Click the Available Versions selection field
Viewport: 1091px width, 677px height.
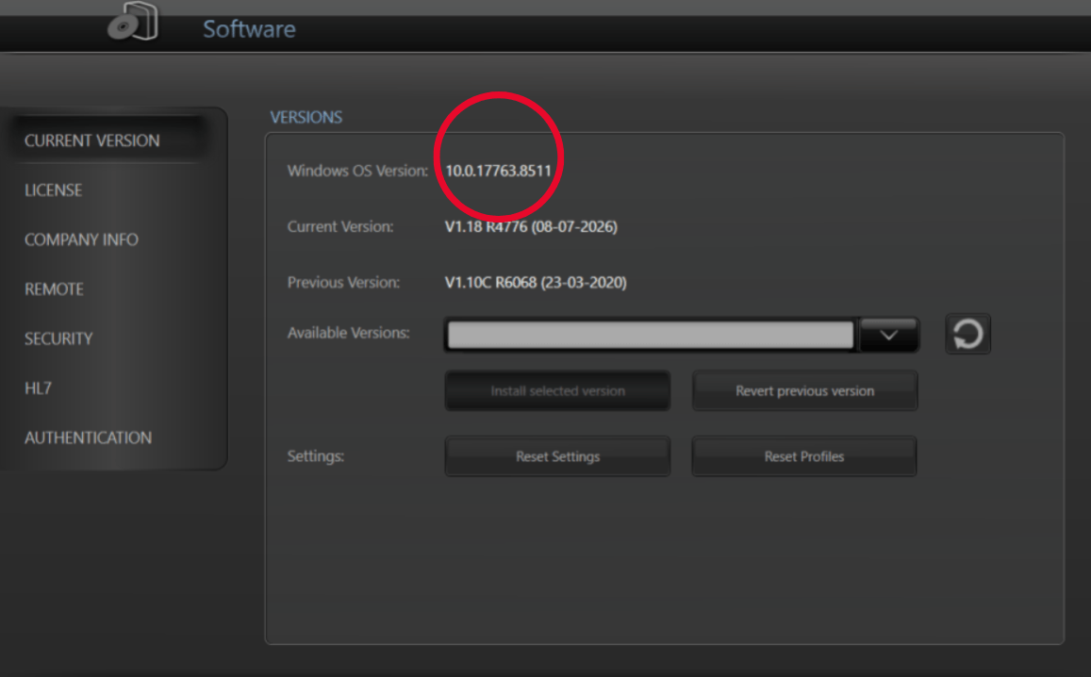coord(651,335)
